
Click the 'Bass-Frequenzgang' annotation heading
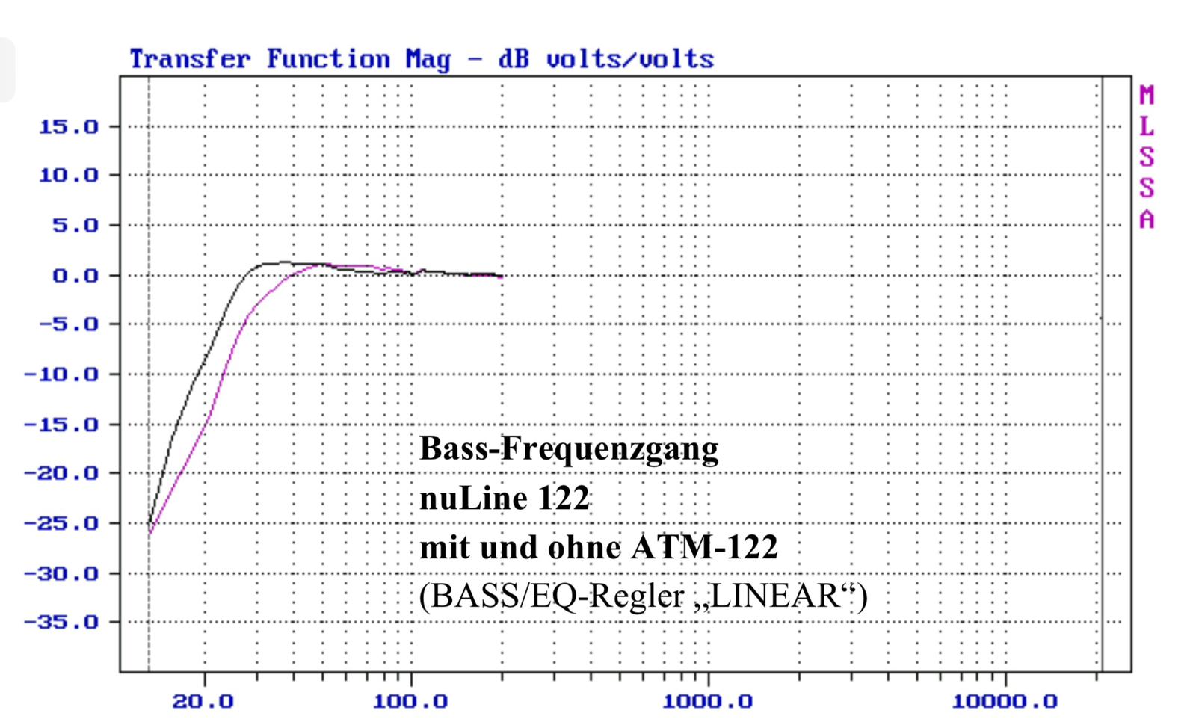(569, 448)
